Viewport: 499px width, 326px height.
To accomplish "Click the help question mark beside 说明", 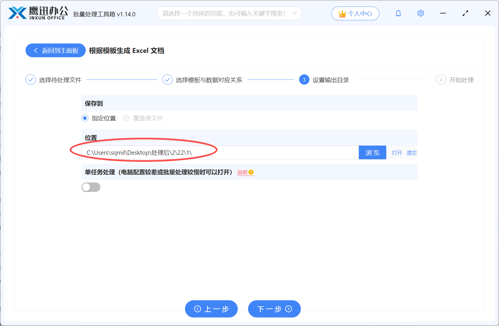I will [x=251, y=172].
